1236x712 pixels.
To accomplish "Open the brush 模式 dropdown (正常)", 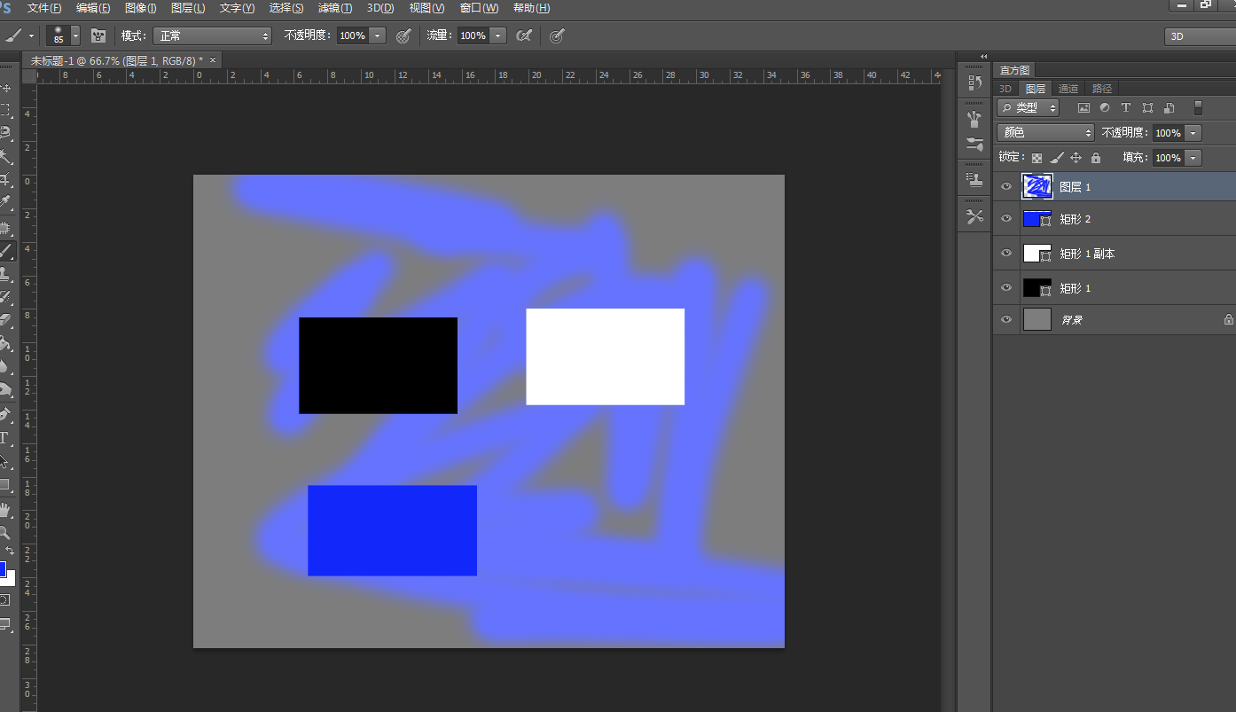I will pyautogui.click(x=213, y=35).
